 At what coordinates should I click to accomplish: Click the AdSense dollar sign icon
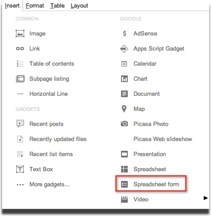[x=124, y=34]
